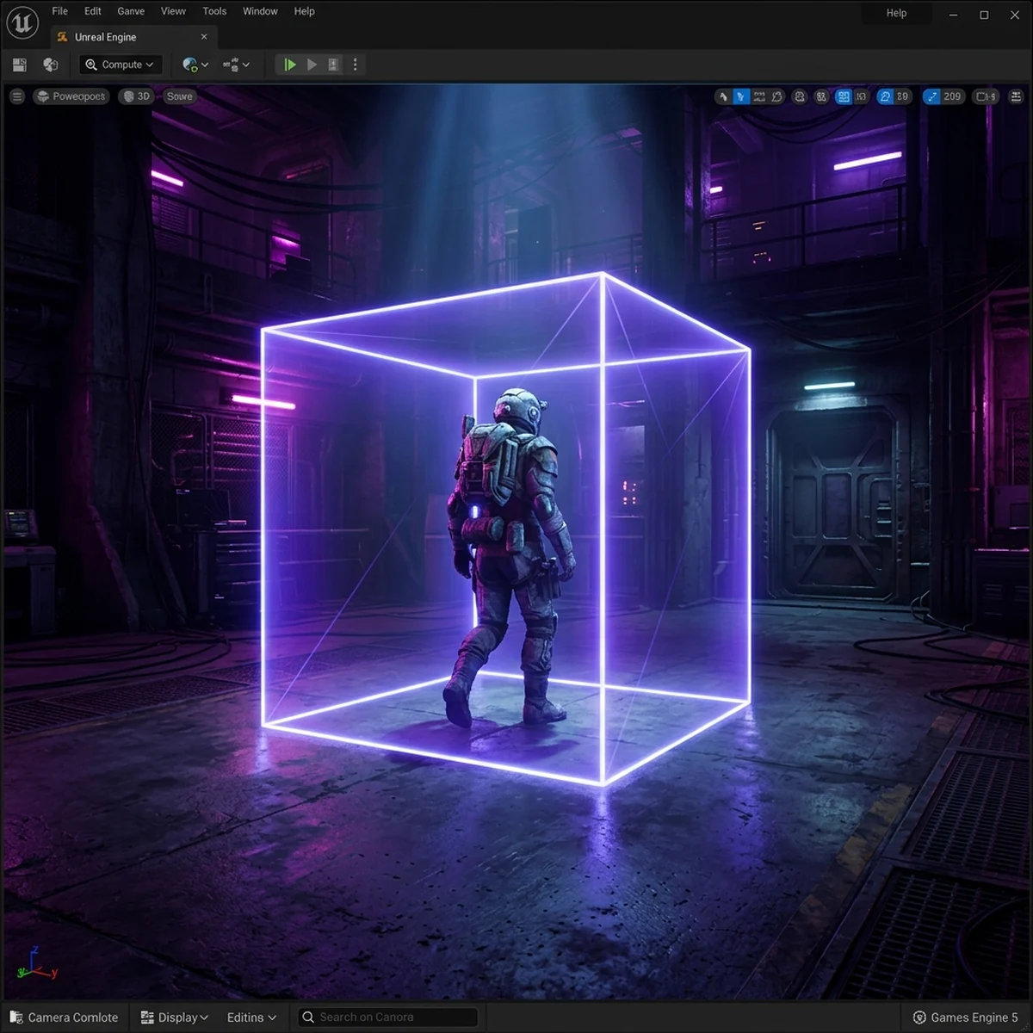Viewport: 1033px width, 1033px height.
Task: Toggle the blue grid snapping button
Action: click(x=844, y=96)
